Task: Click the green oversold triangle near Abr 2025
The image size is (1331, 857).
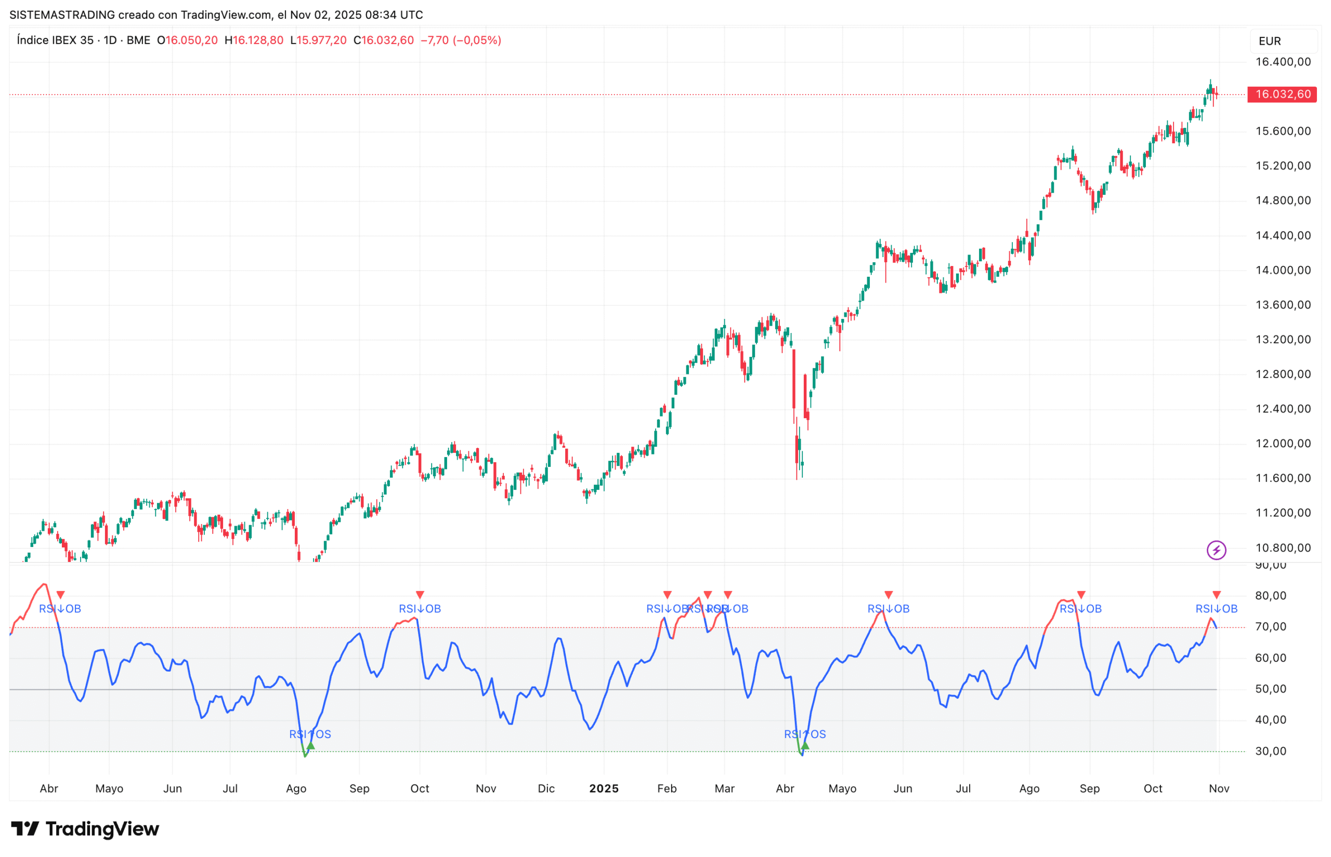Action: click(805, 746)
